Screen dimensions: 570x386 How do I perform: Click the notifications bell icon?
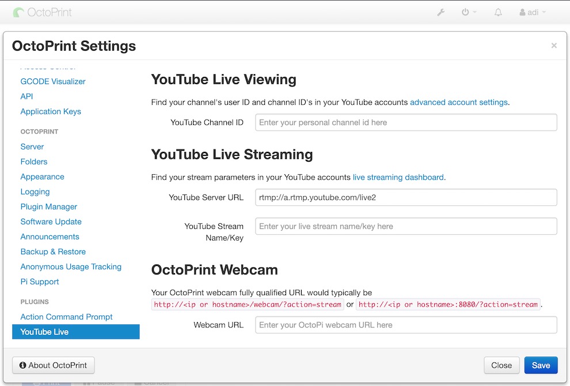498,12
